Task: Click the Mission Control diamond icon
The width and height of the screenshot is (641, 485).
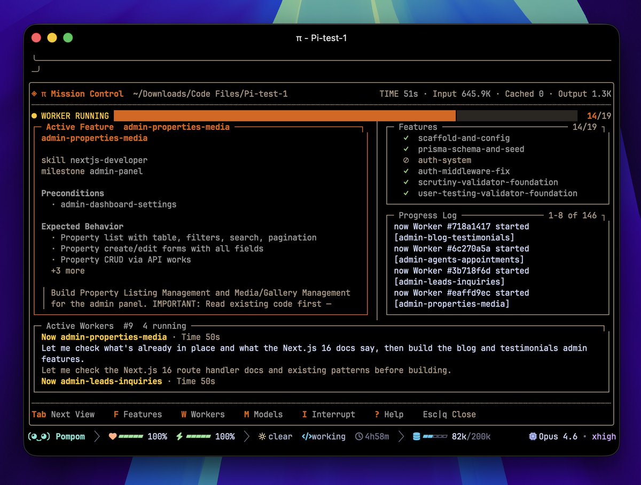Action: coord(34,94)
